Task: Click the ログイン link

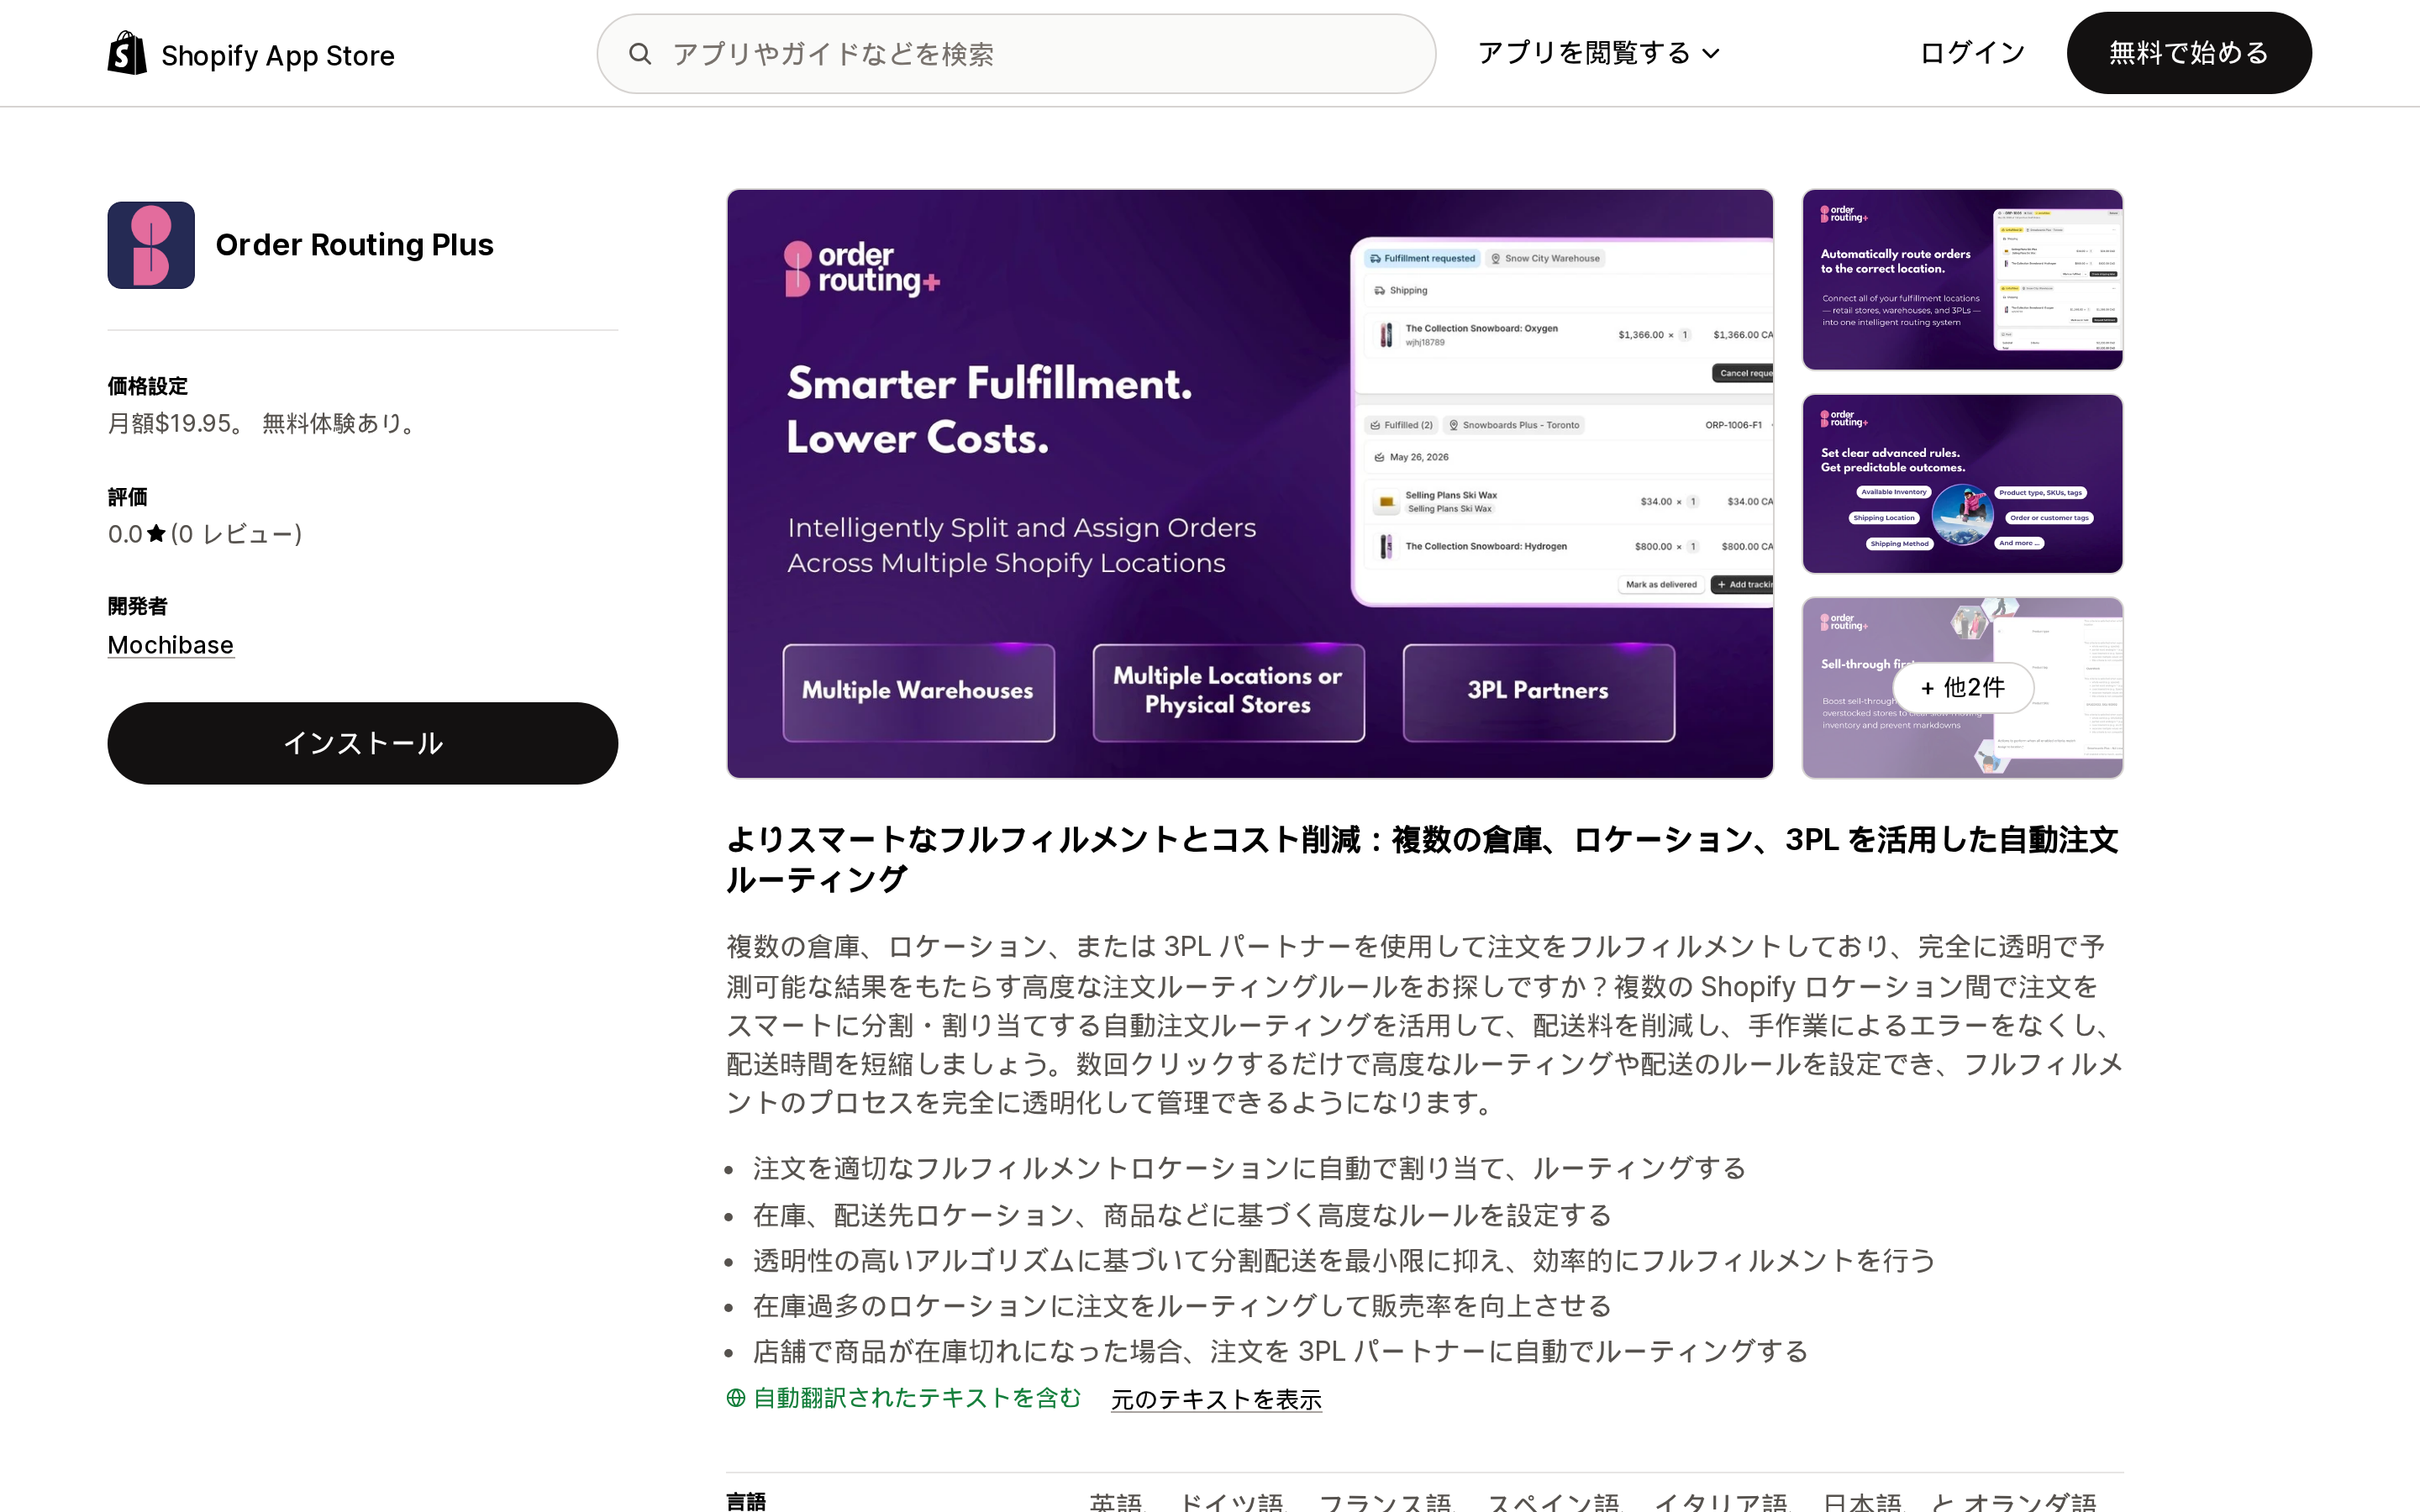Action: [x=1972, y=53]
